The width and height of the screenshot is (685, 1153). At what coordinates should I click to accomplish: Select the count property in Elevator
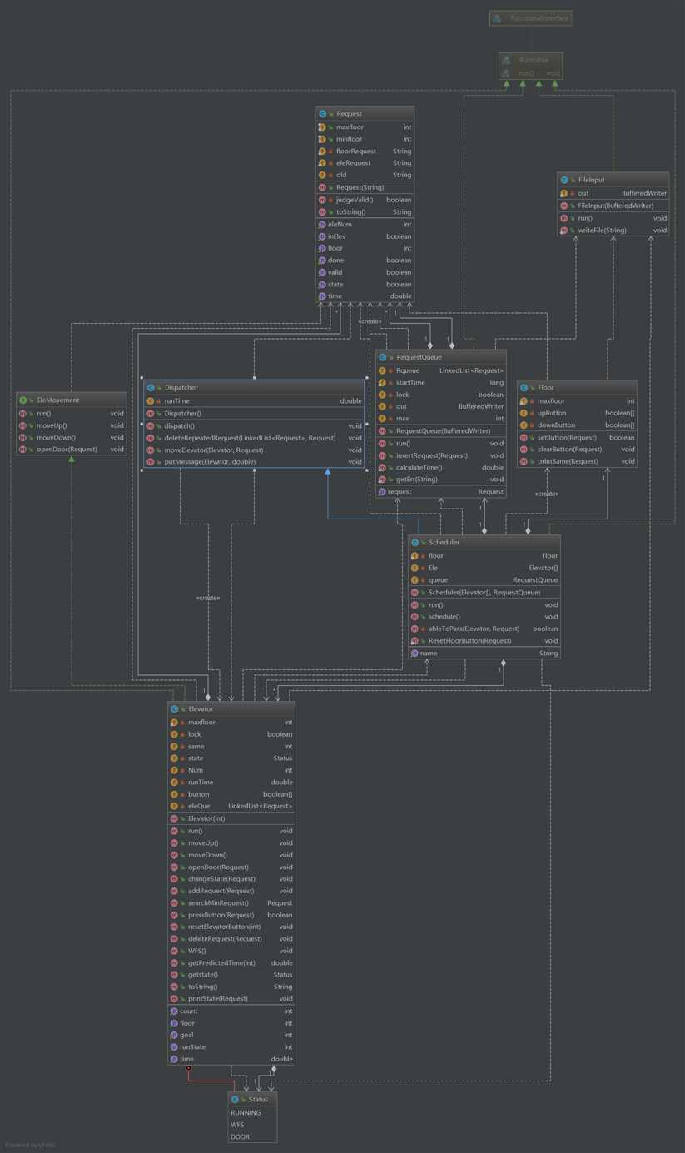[x=231, y=1011]
